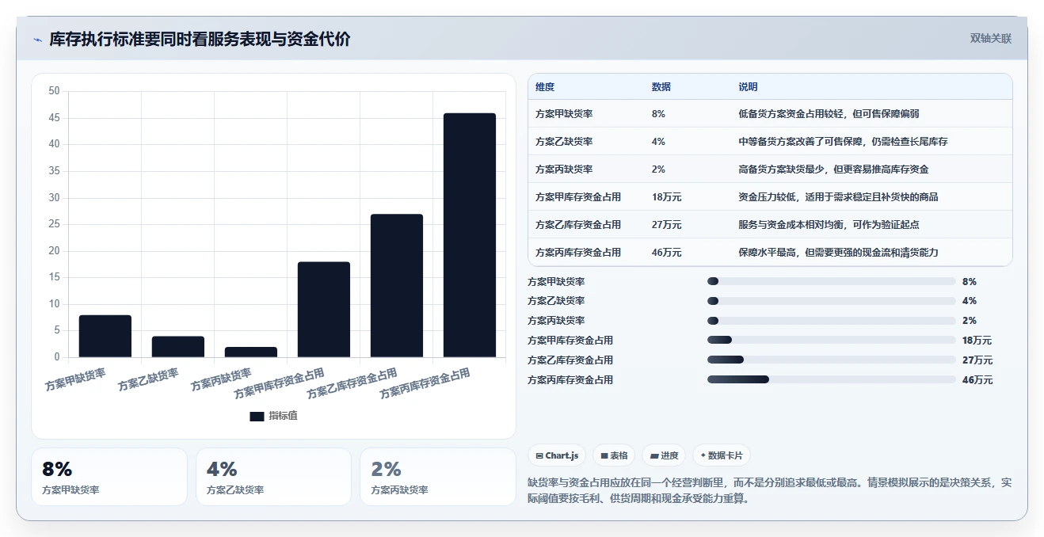Click description 低备货方案资金占用较轻，但可售保障偏弱

(x=829, y=114)
